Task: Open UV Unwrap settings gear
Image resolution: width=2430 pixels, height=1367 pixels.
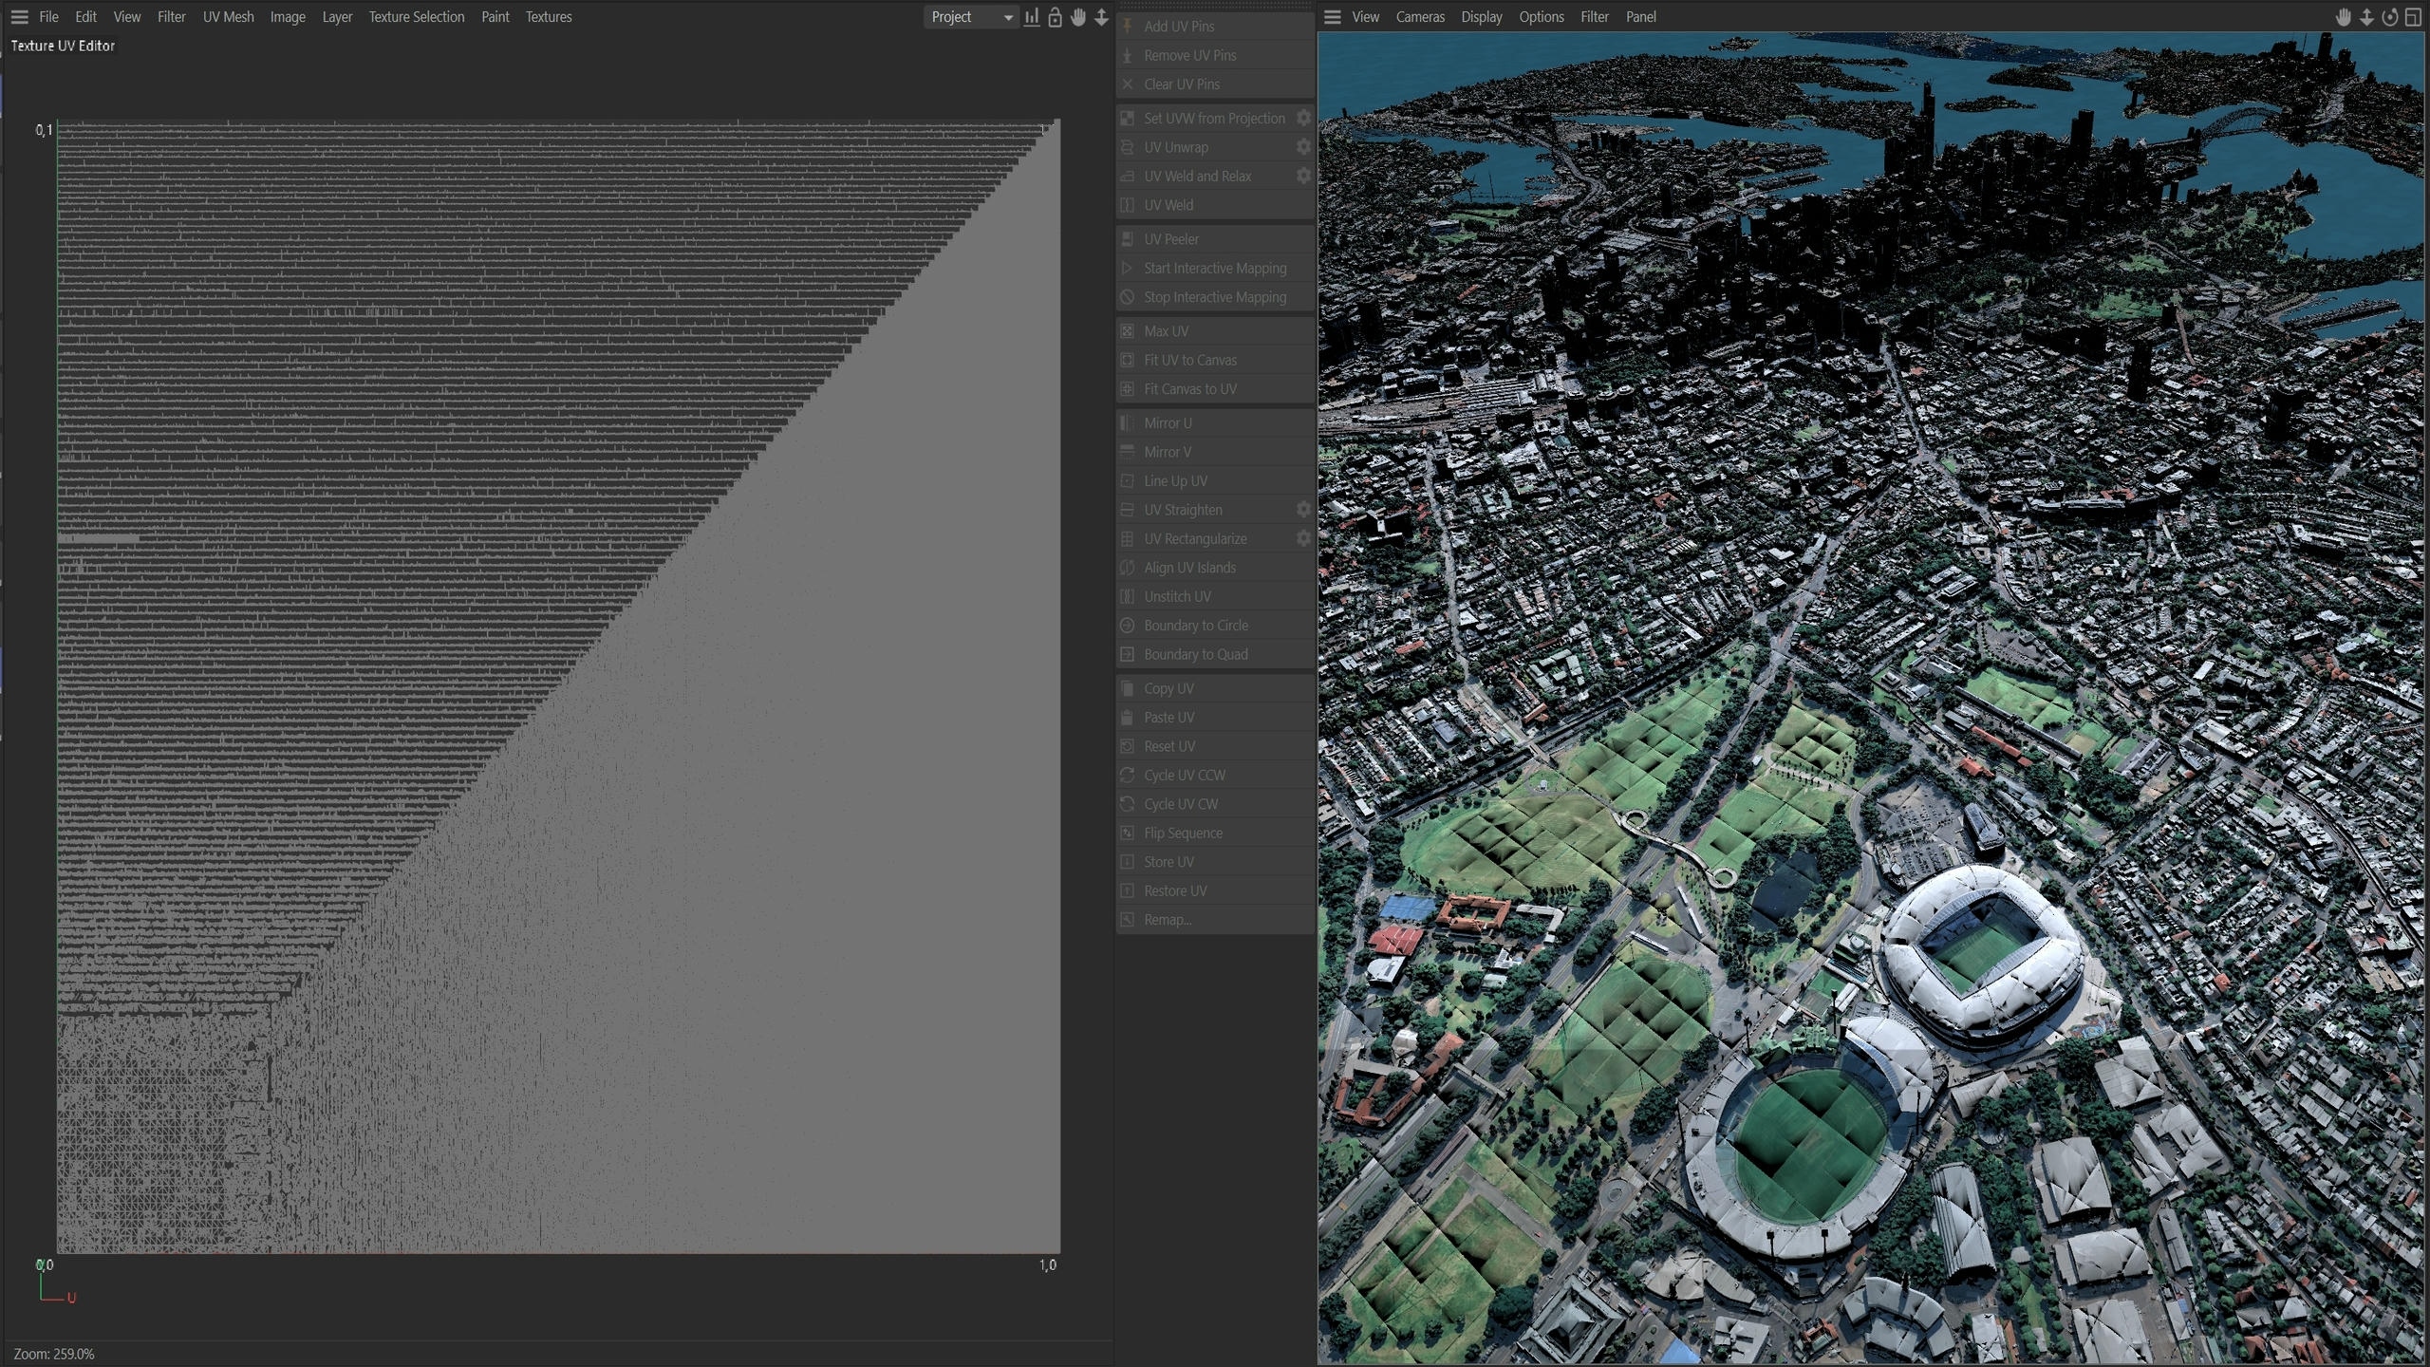Action: coord(1303,147)
